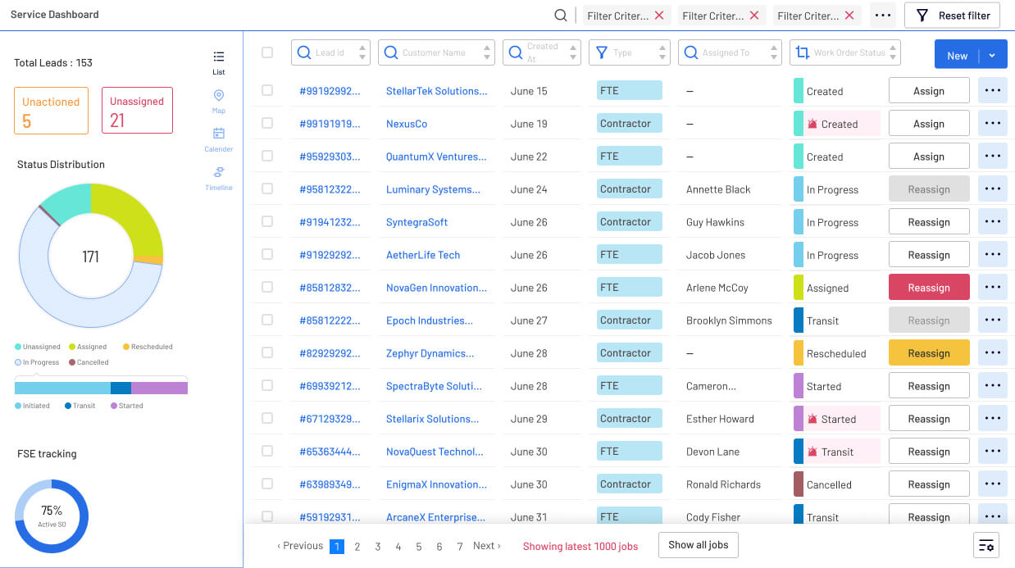The width and height of the screenshot is (1015, 568).
Task: Remove the second Filter Criteria chip
Action: [754, 15]
